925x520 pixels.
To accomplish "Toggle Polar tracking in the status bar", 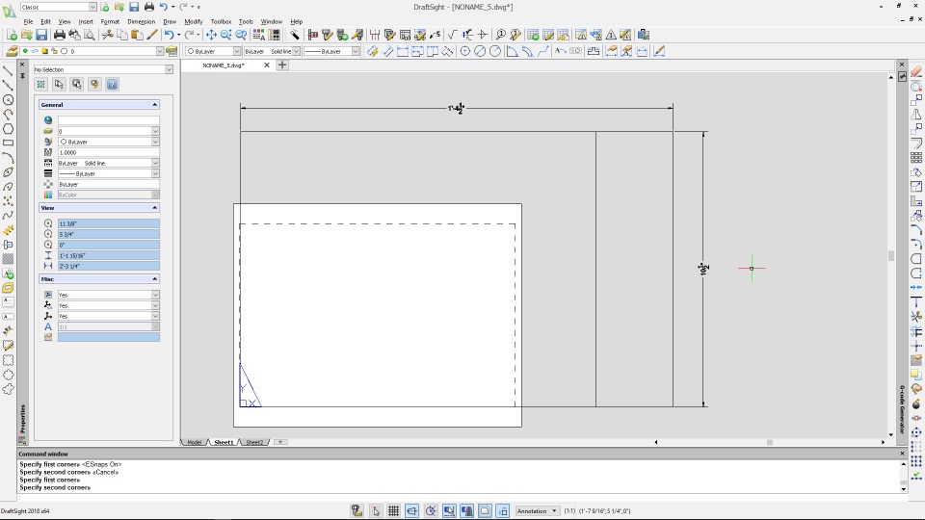I will point(431,510).
